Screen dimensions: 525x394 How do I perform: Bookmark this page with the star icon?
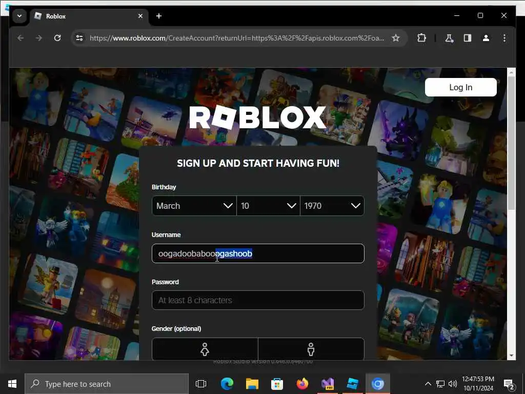point(396,38)
